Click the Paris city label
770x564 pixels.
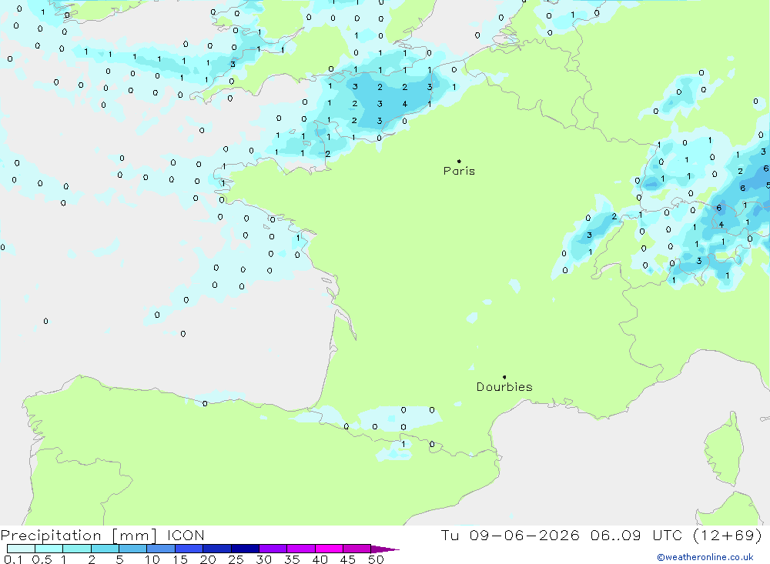(459, 171)
